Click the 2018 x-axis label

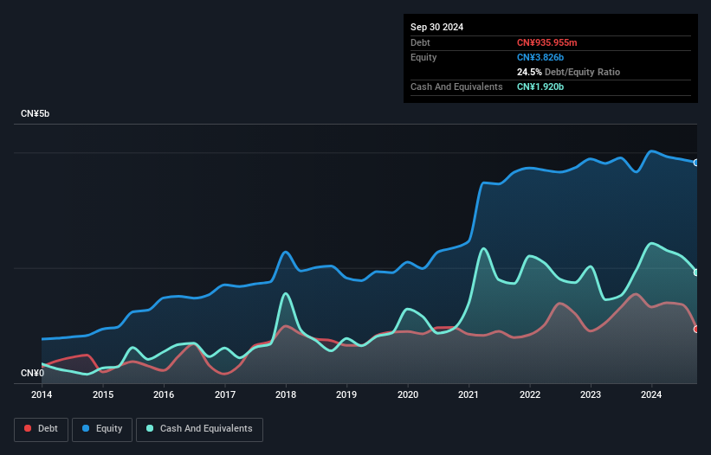pos(286,394)
